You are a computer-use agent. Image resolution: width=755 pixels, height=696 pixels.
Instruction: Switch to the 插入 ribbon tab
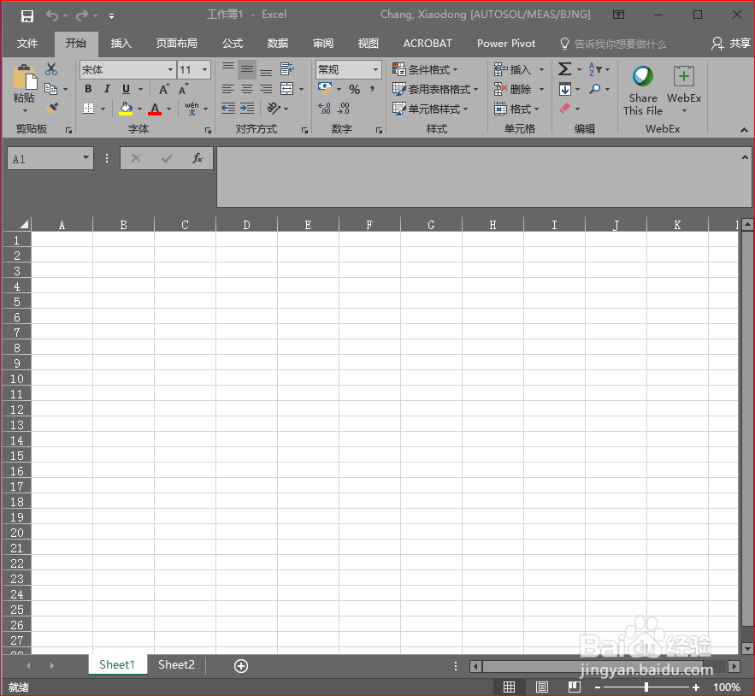121,43
